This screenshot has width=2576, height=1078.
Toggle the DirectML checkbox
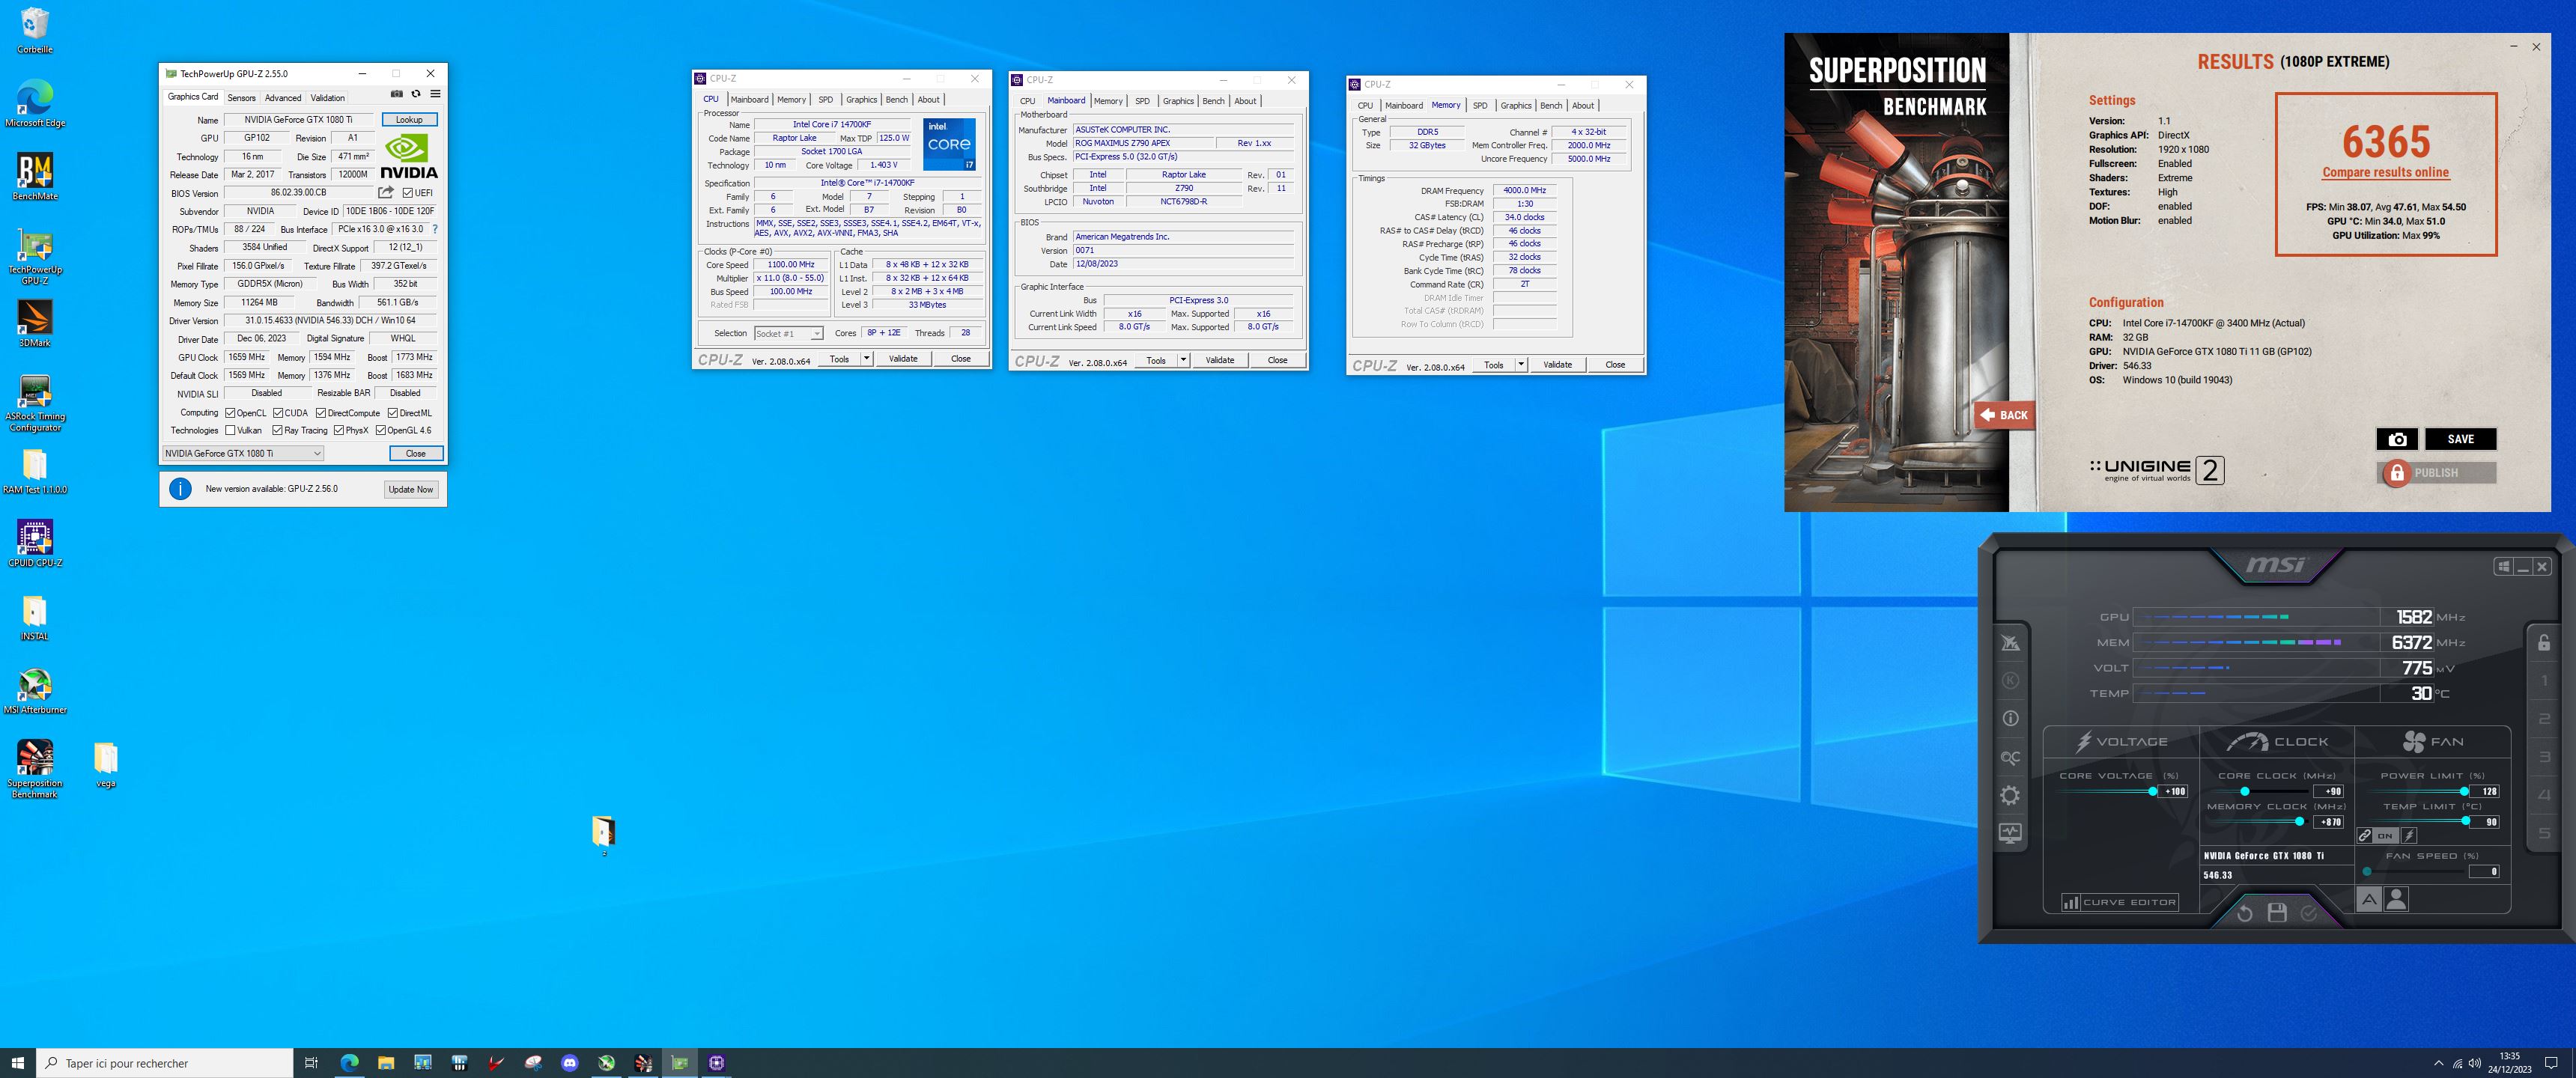point(393,413)
